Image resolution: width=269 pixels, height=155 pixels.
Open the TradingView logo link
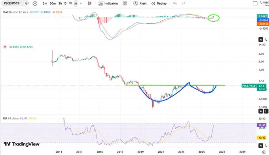point(22,144)
